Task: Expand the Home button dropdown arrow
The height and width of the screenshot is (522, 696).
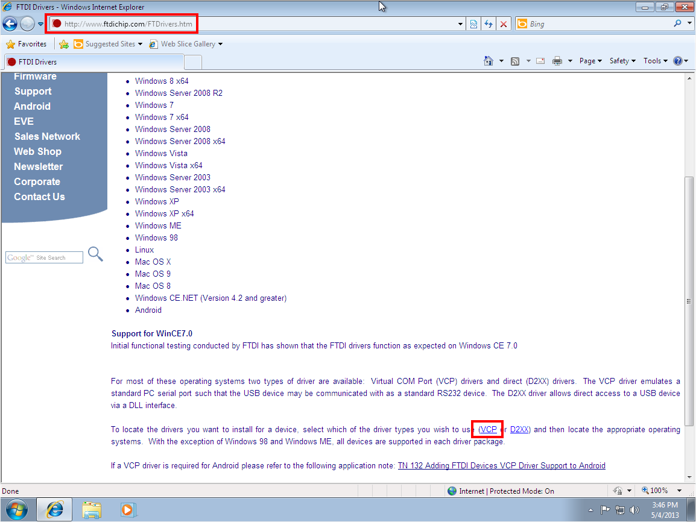Action: [501, 61]
